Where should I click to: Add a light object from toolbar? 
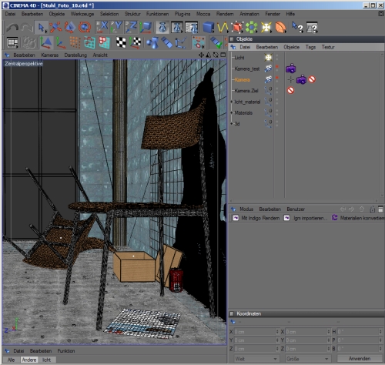[x=266, y=27]
